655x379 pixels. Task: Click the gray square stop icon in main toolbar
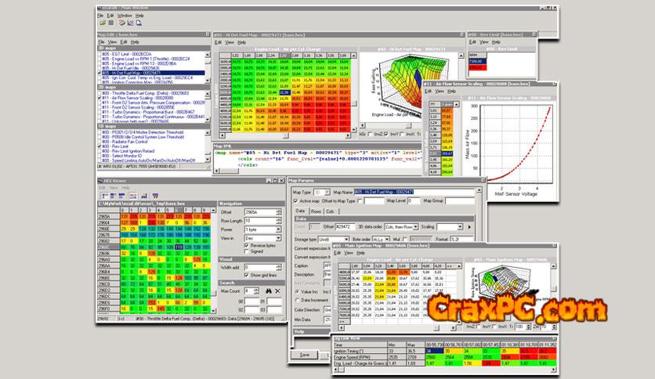(x=111, y=23)
